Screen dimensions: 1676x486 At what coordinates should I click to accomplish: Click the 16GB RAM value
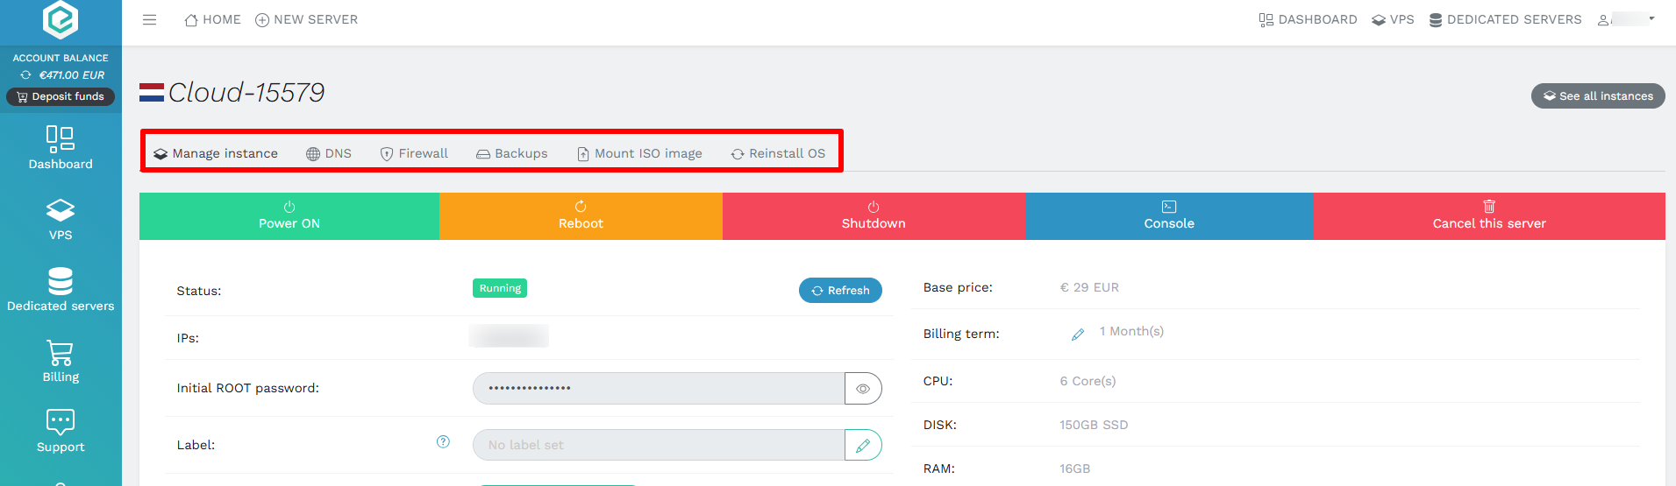(x=1074, y=468)
